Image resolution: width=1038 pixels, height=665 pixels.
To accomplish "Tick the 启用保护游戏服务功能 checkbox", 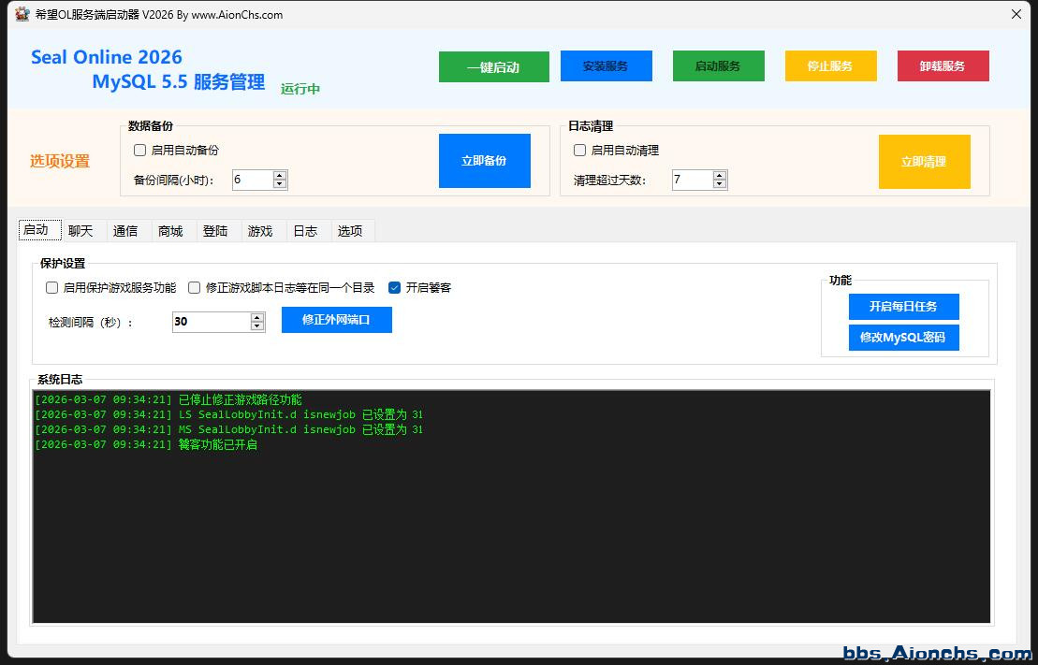I will click(52, 288).
